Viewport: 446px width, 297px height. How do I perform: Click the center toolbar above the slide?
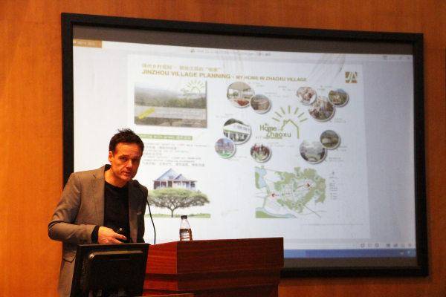(x=223, y=51)
